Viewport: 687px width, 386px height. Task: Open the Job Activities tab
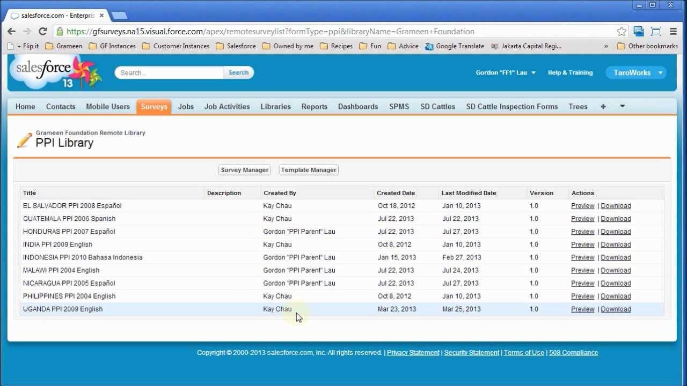(227, 107)
